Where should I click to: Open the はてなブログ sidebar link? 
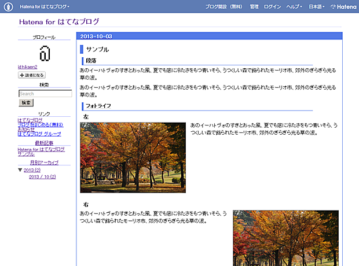pyautogui.click(x=30, y=120)
